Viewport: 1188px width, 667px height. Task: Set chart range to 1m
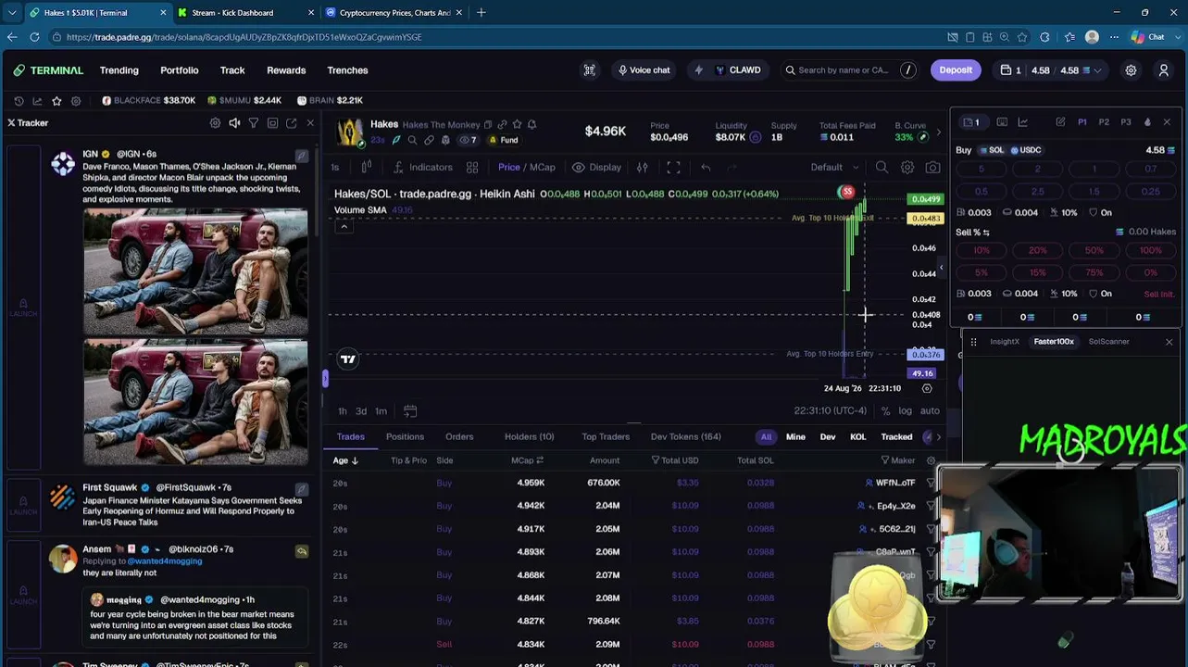(x=381, y=411)
